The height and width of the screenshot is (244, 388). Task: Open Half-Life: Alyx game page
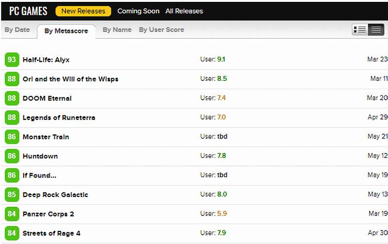coord(46,60)
